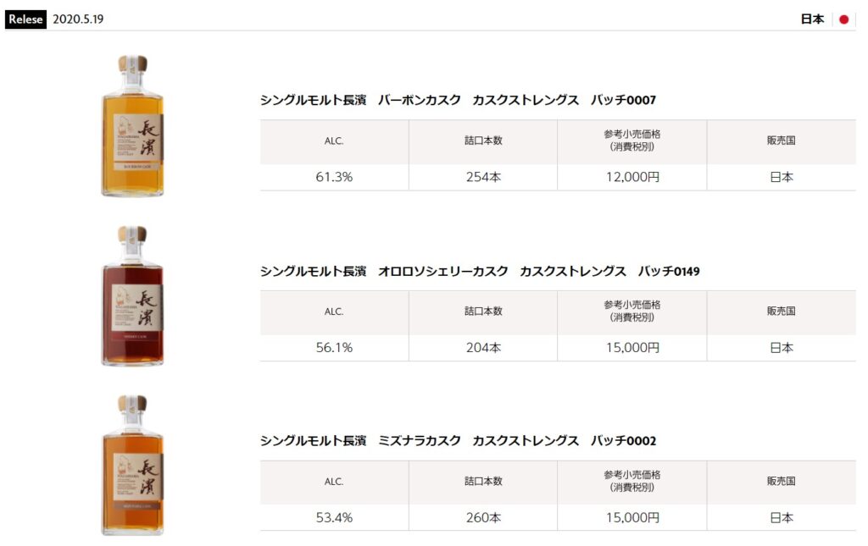Select the 61.3% alcohol value cell
Screen dimensions: 868x546
point(334,177)
